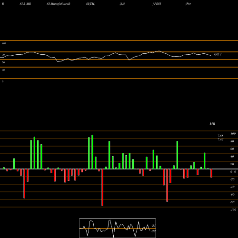Click the MR axis 40 label
The width and height of the screenshot is (238, 238).
(232, 157)
